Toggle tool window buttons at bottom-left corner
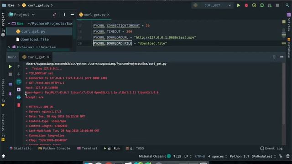 coord(3,156)
